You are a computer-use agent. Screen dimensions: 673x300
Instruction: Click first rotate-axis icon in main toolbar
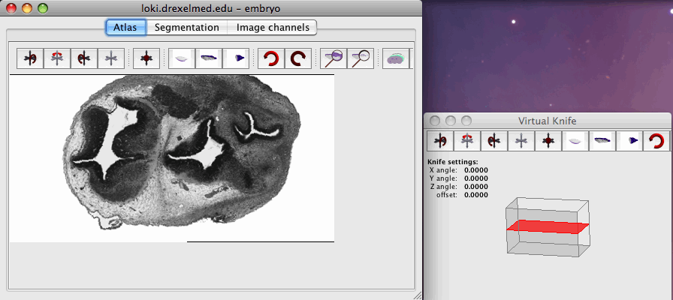[31, 58]
